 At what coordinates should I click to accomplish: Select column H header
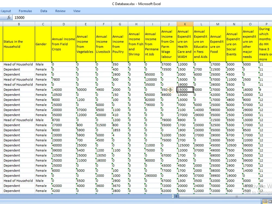[x=136, y=24]
